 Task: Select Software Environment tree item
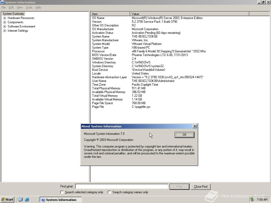[21, 26]
